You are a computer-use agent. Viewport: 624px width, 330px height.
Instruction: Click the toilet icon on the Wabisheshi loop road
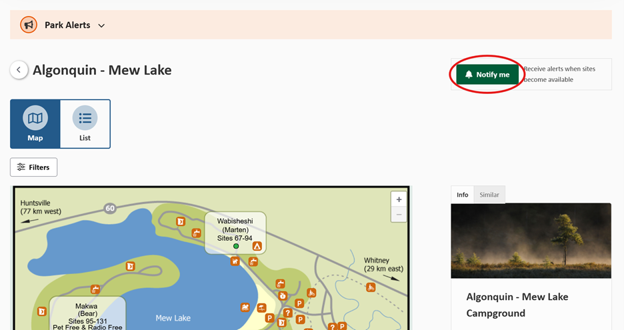[181, 221]
